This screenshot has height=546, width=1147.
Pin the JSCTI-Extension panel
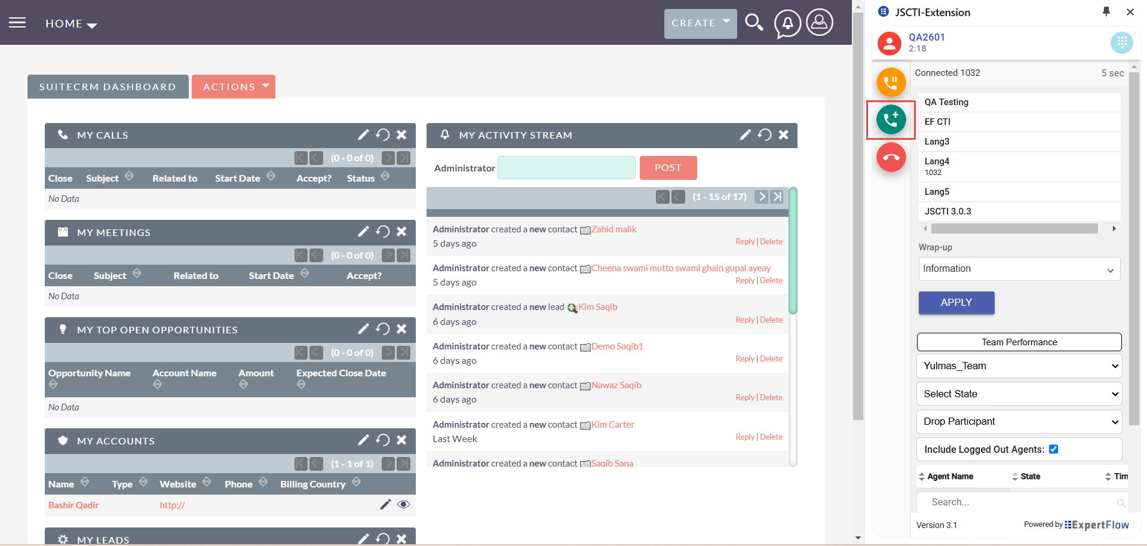point(1106,12)
